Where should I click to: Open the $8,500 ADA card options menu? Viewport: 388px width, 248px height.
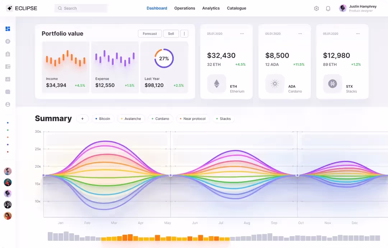coord(300,34)
